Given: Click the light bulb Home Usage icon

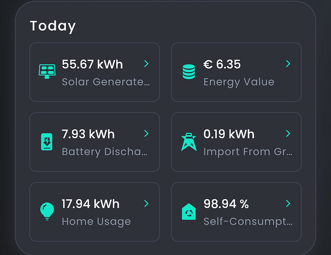Looking at the screenshot, I should coord(47,211).
